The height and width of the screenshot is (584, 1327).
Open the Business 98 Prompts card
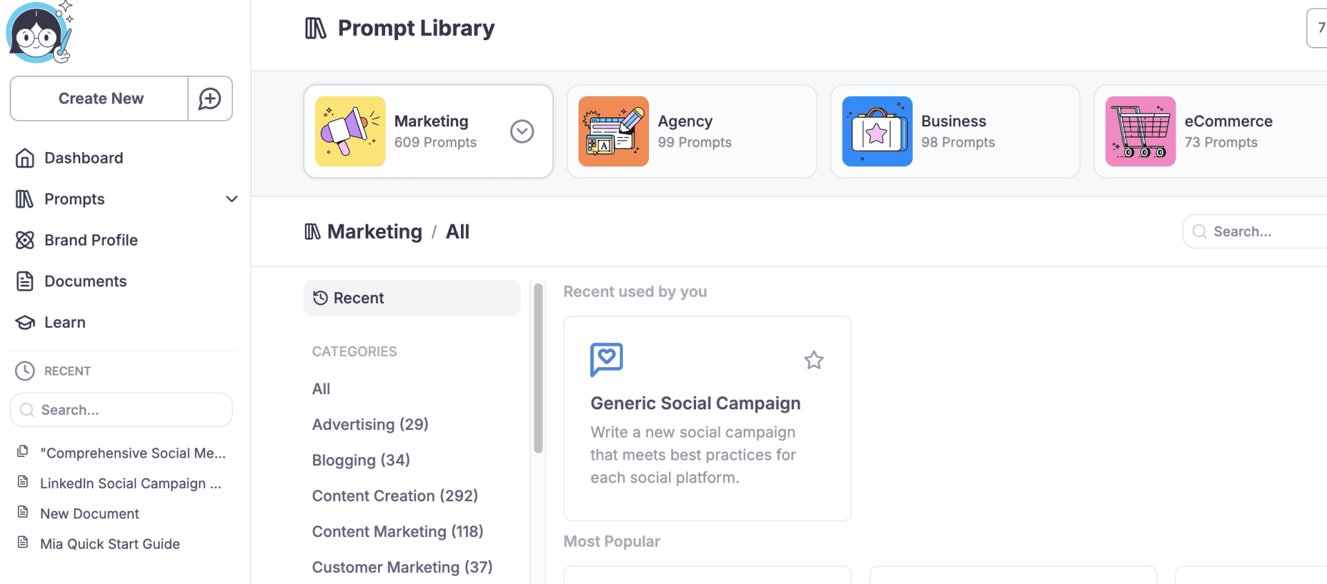tap(955, 131)
